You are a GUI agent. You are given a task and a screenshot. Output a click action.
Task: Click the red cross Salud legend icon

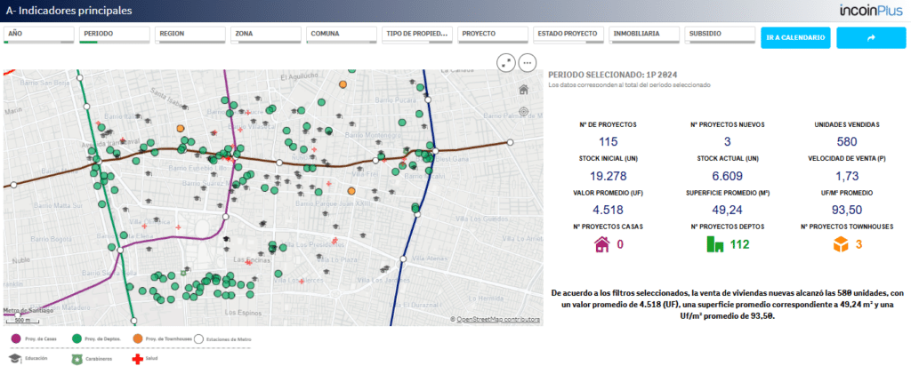tap(137, 359)
